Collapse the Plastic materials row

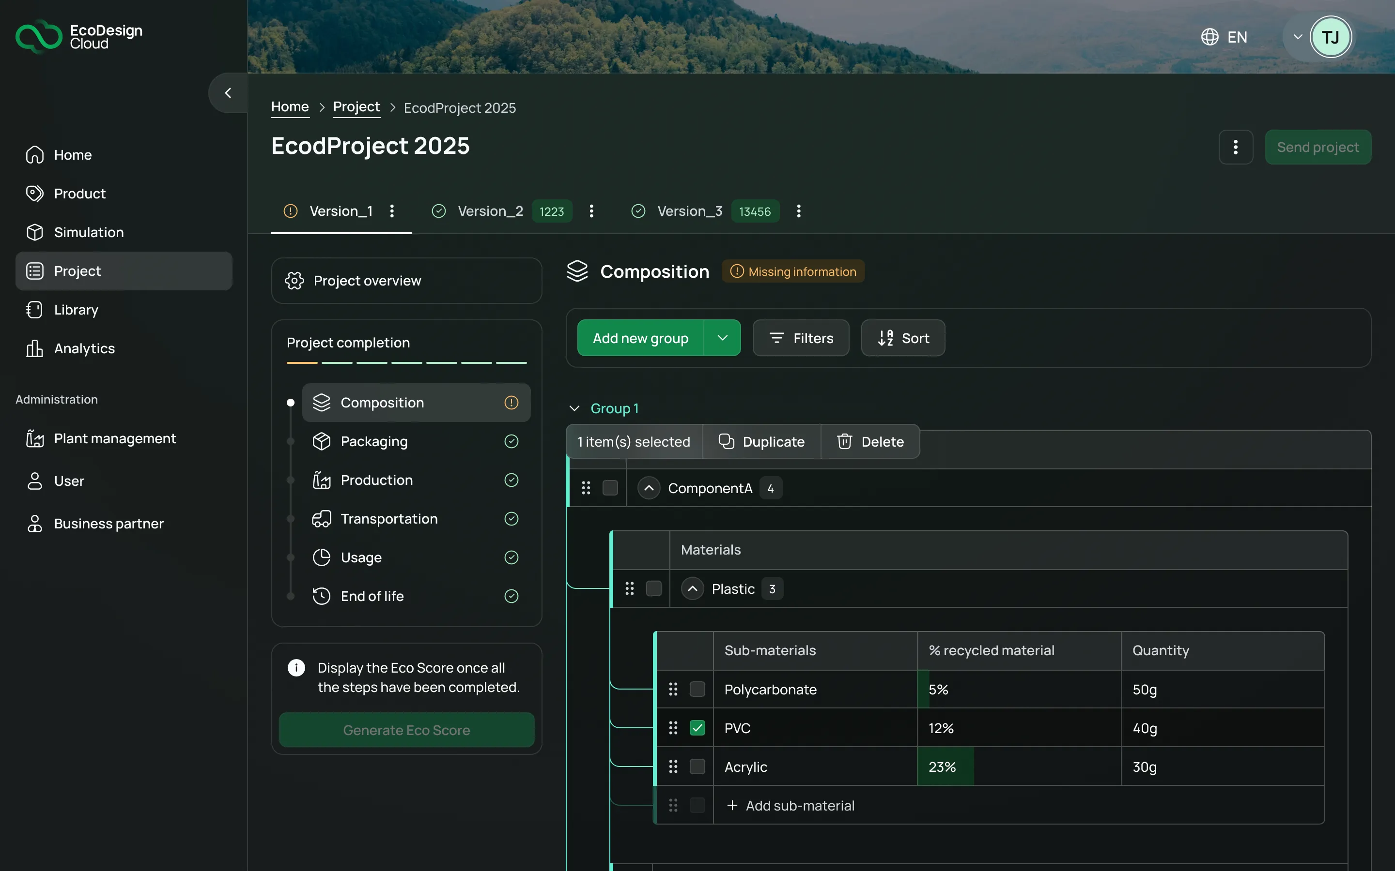tap(692, 588)
